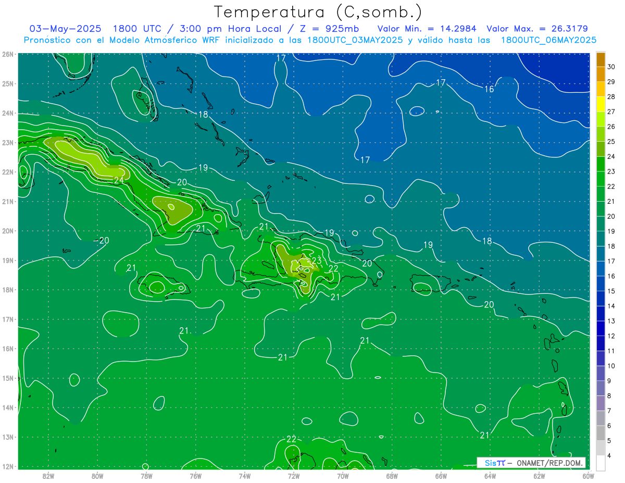Screen dimensions: 625x483
Task: Select the "7" color bar legend value
Action: pyautogui.click(x=609, y=411)
